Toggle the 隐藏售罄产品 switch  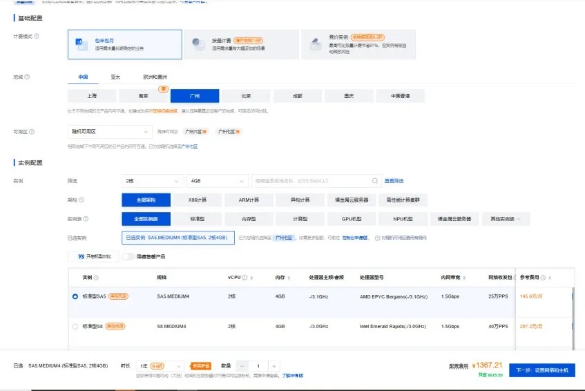128,256
